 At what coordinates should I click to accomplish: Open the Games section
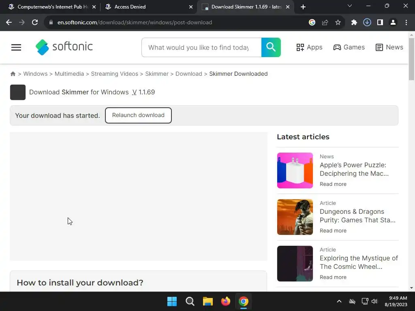349,47
